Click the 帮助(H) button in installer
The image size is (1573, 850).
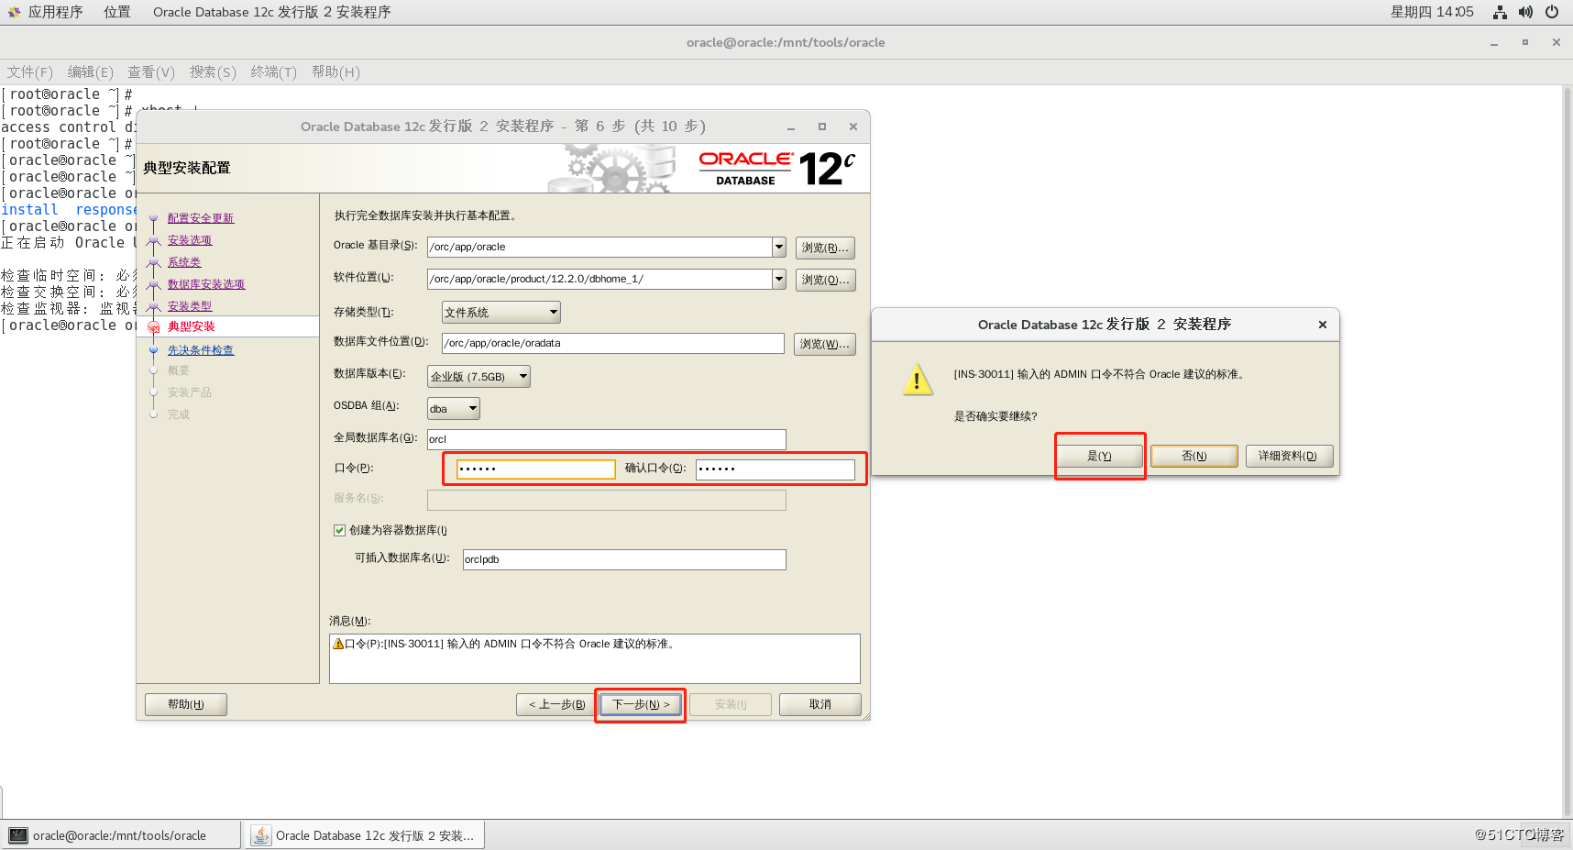click(x=186, y=704)
